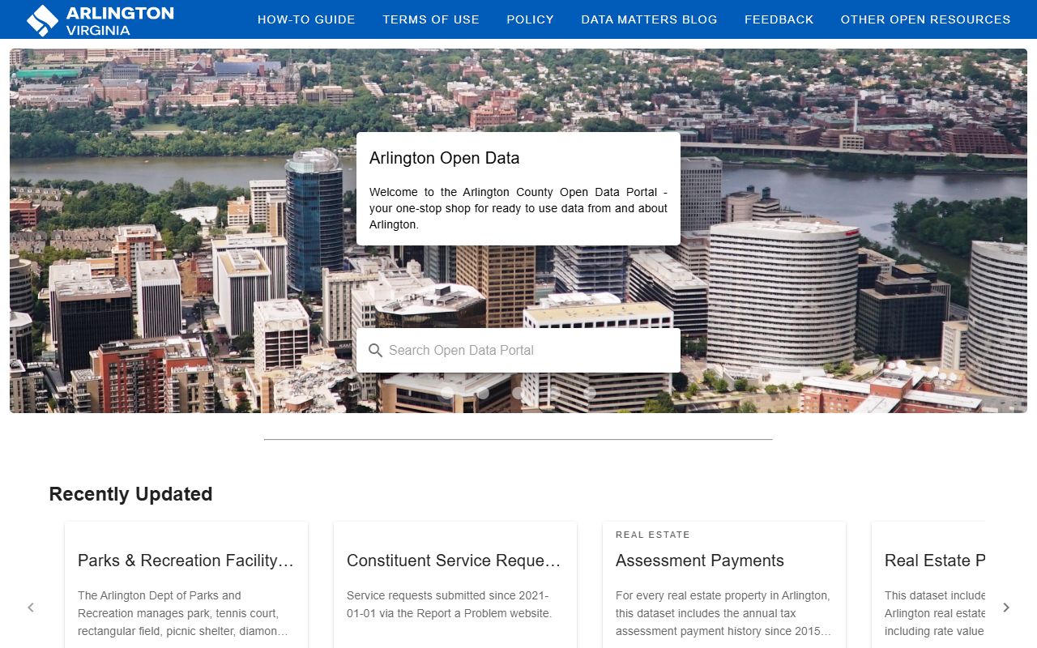1037x648 pixels.
Task: Click the Assessment Payments description text
Action: (x=723, y=613)
